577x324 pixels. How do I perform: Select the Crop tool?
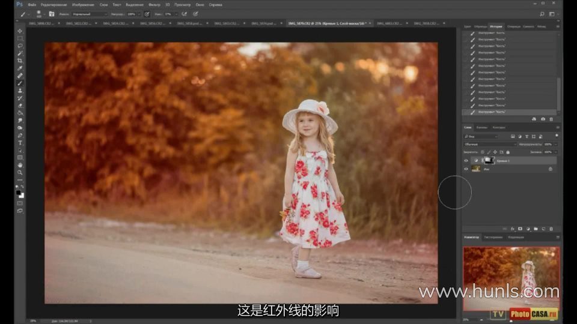point(20,61)
